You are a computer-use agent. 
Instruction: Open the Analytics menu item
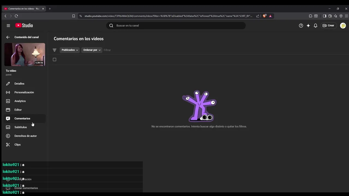click(25, 101)
